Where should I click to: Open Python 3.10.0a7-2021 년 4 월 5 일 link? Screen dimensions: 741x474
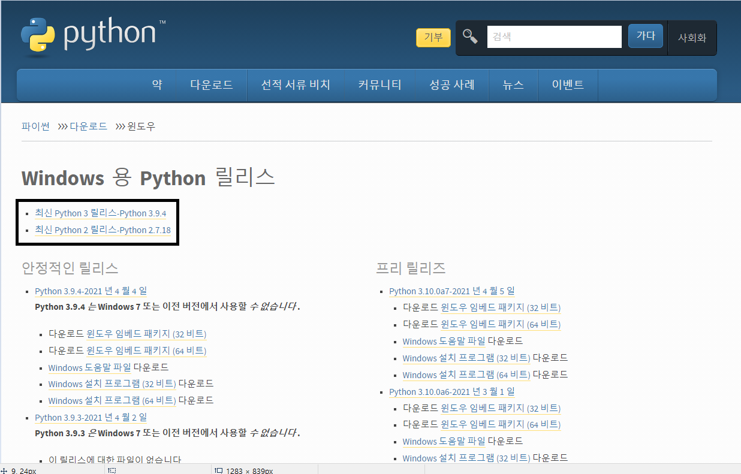point(452,291)
